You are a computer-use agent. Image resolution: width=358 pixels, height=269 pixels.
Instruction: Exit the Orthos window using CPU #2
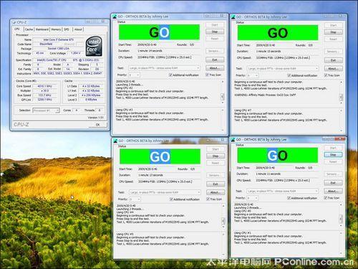pyautogui.click(x=215, y=60)
